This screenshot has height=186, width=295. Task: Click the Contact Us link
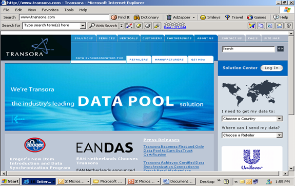click(x=231, y=38)
